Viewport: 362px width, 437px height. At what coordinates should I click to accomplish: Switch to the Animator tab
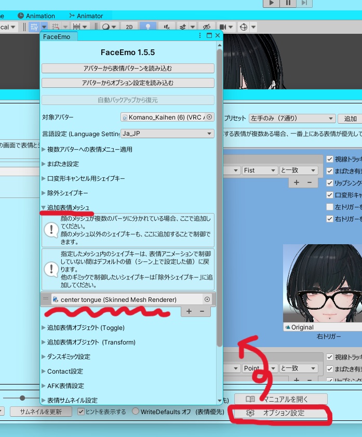(86, 16)
